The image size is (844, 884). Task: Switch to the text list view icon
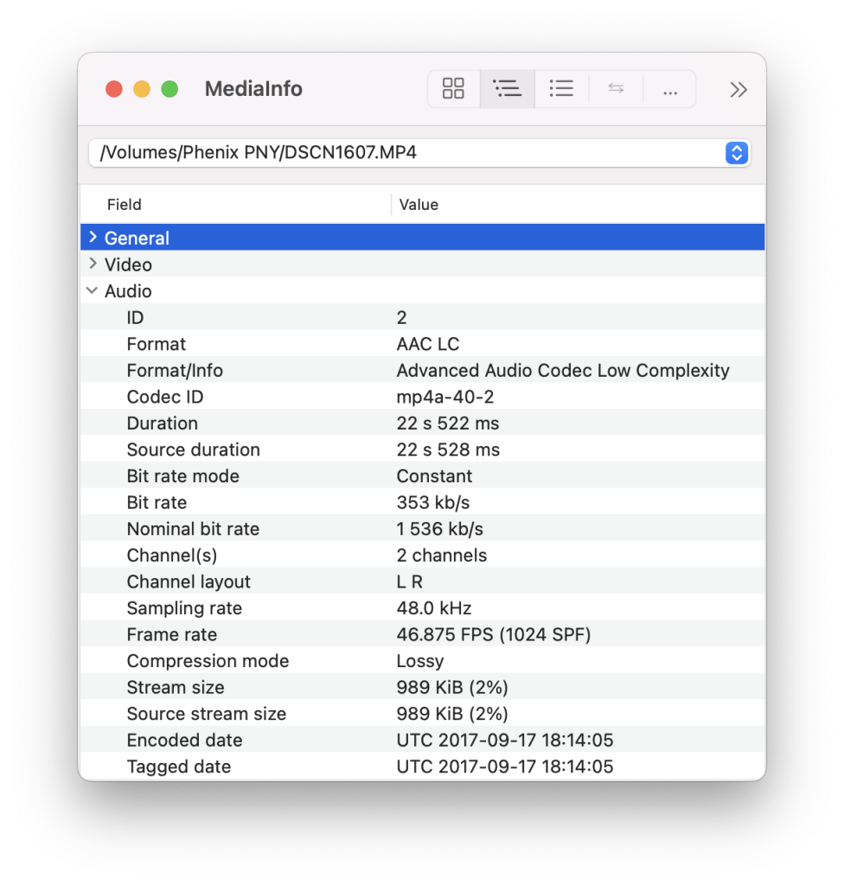(561, 89)
